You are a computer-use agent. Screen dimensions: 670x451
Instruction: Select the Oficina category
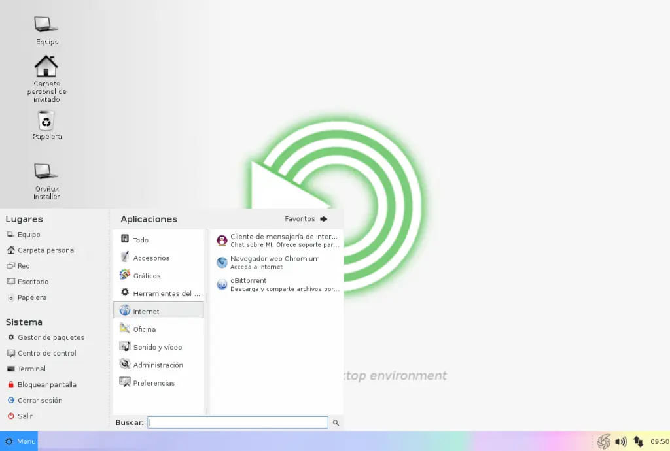[x=158, y=329]
